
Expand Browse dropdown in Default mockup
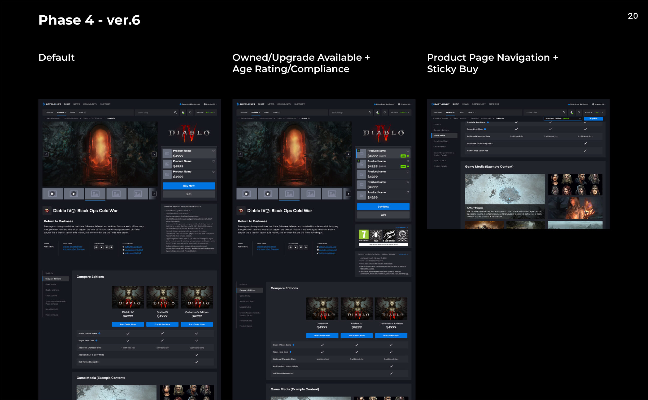[62, 113]
